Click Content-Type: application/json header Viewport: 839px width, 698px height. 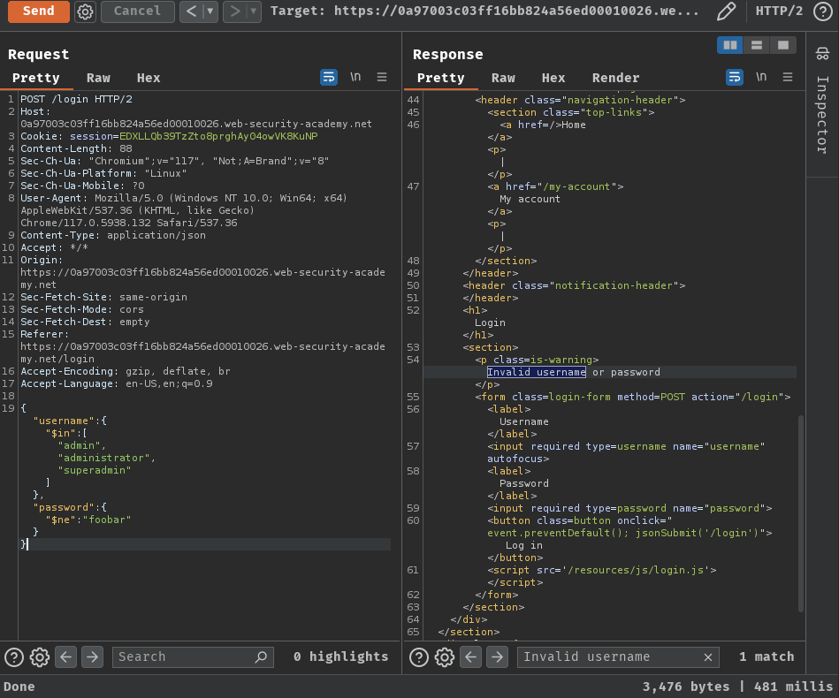[113, 235]
